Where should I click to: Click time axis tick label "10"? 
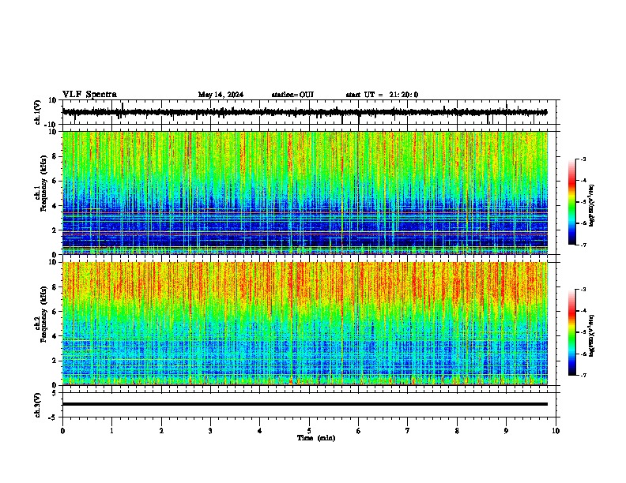(x=556, y=431)
